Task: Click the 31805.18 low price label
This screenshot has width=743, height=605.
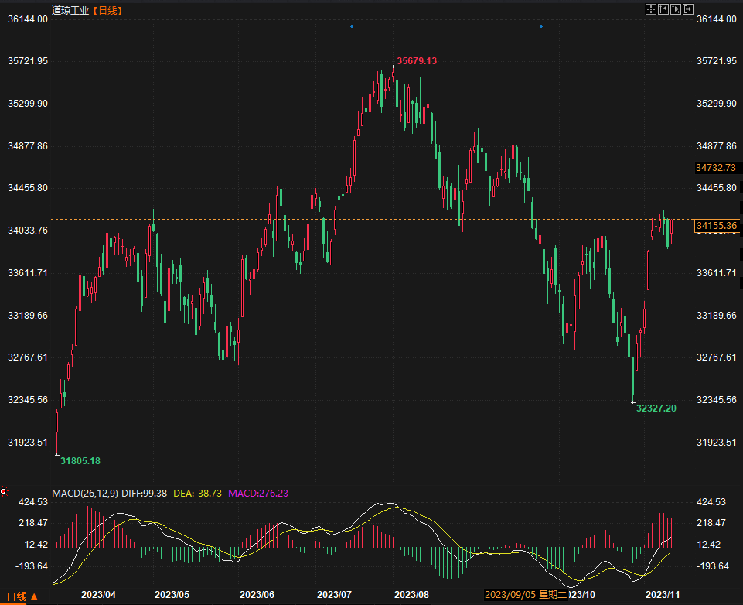Action: (80, 461)
